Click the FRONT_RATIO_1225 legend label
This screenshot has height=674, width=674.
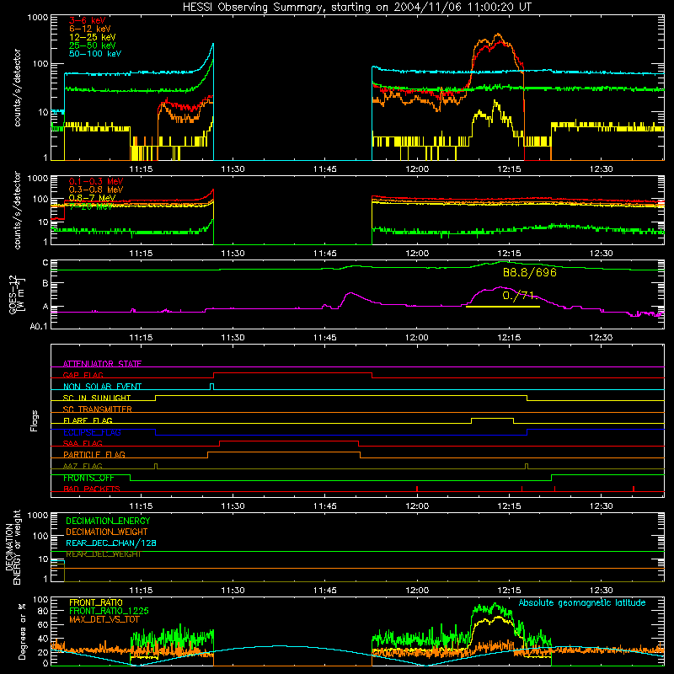(109, 611)
